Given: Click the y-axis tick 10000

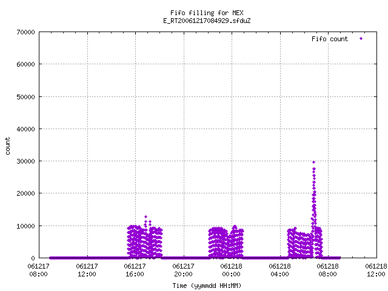Looking at the screenshot, I should click(25, 226).
